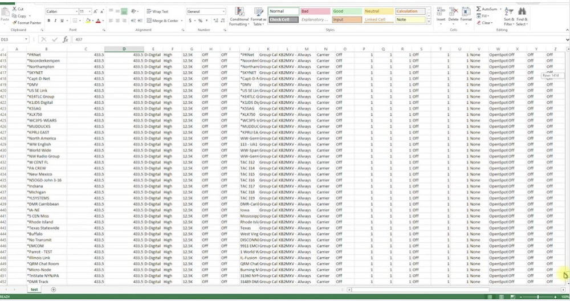This screenshot has height=301, width=570.
Task: Apply the Bad cell style swatch
Action: tap(315, 11)
